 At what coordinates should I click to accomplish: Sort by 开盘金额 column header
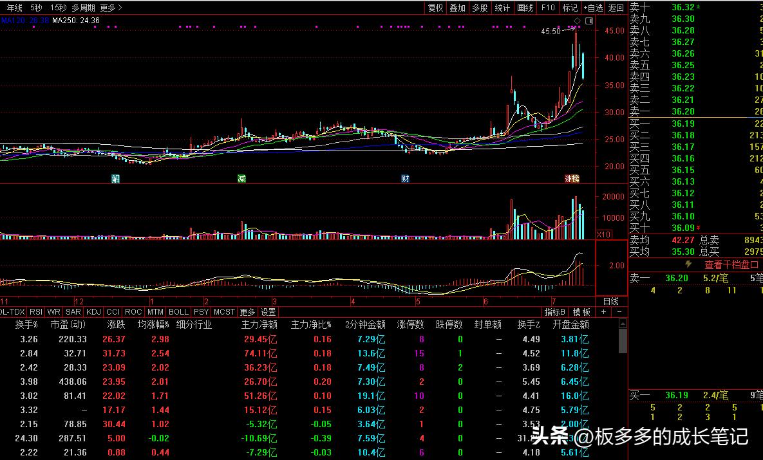(x=570, y=324)
